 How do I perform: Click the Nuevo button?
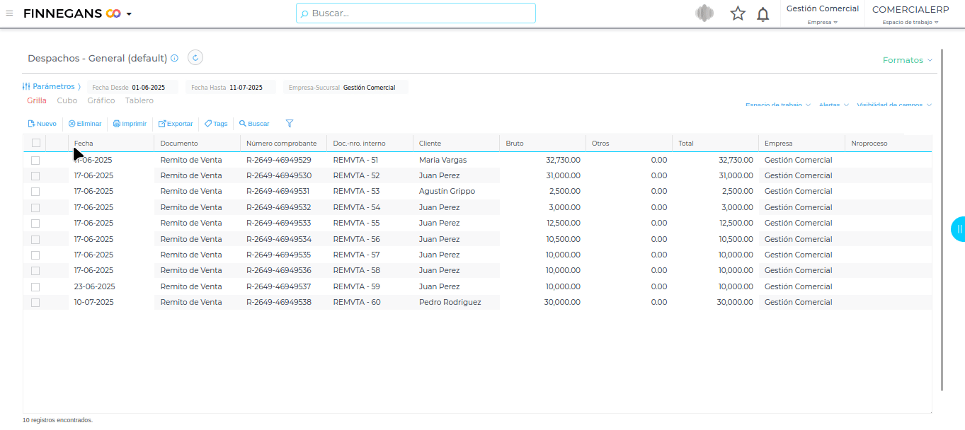42,123
